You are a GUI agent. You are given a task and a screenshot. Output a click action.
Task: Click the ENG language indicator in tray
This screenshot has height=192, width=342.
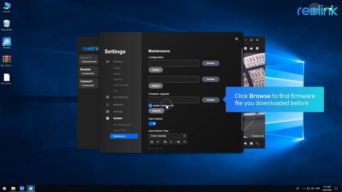[x=318, y=188]
